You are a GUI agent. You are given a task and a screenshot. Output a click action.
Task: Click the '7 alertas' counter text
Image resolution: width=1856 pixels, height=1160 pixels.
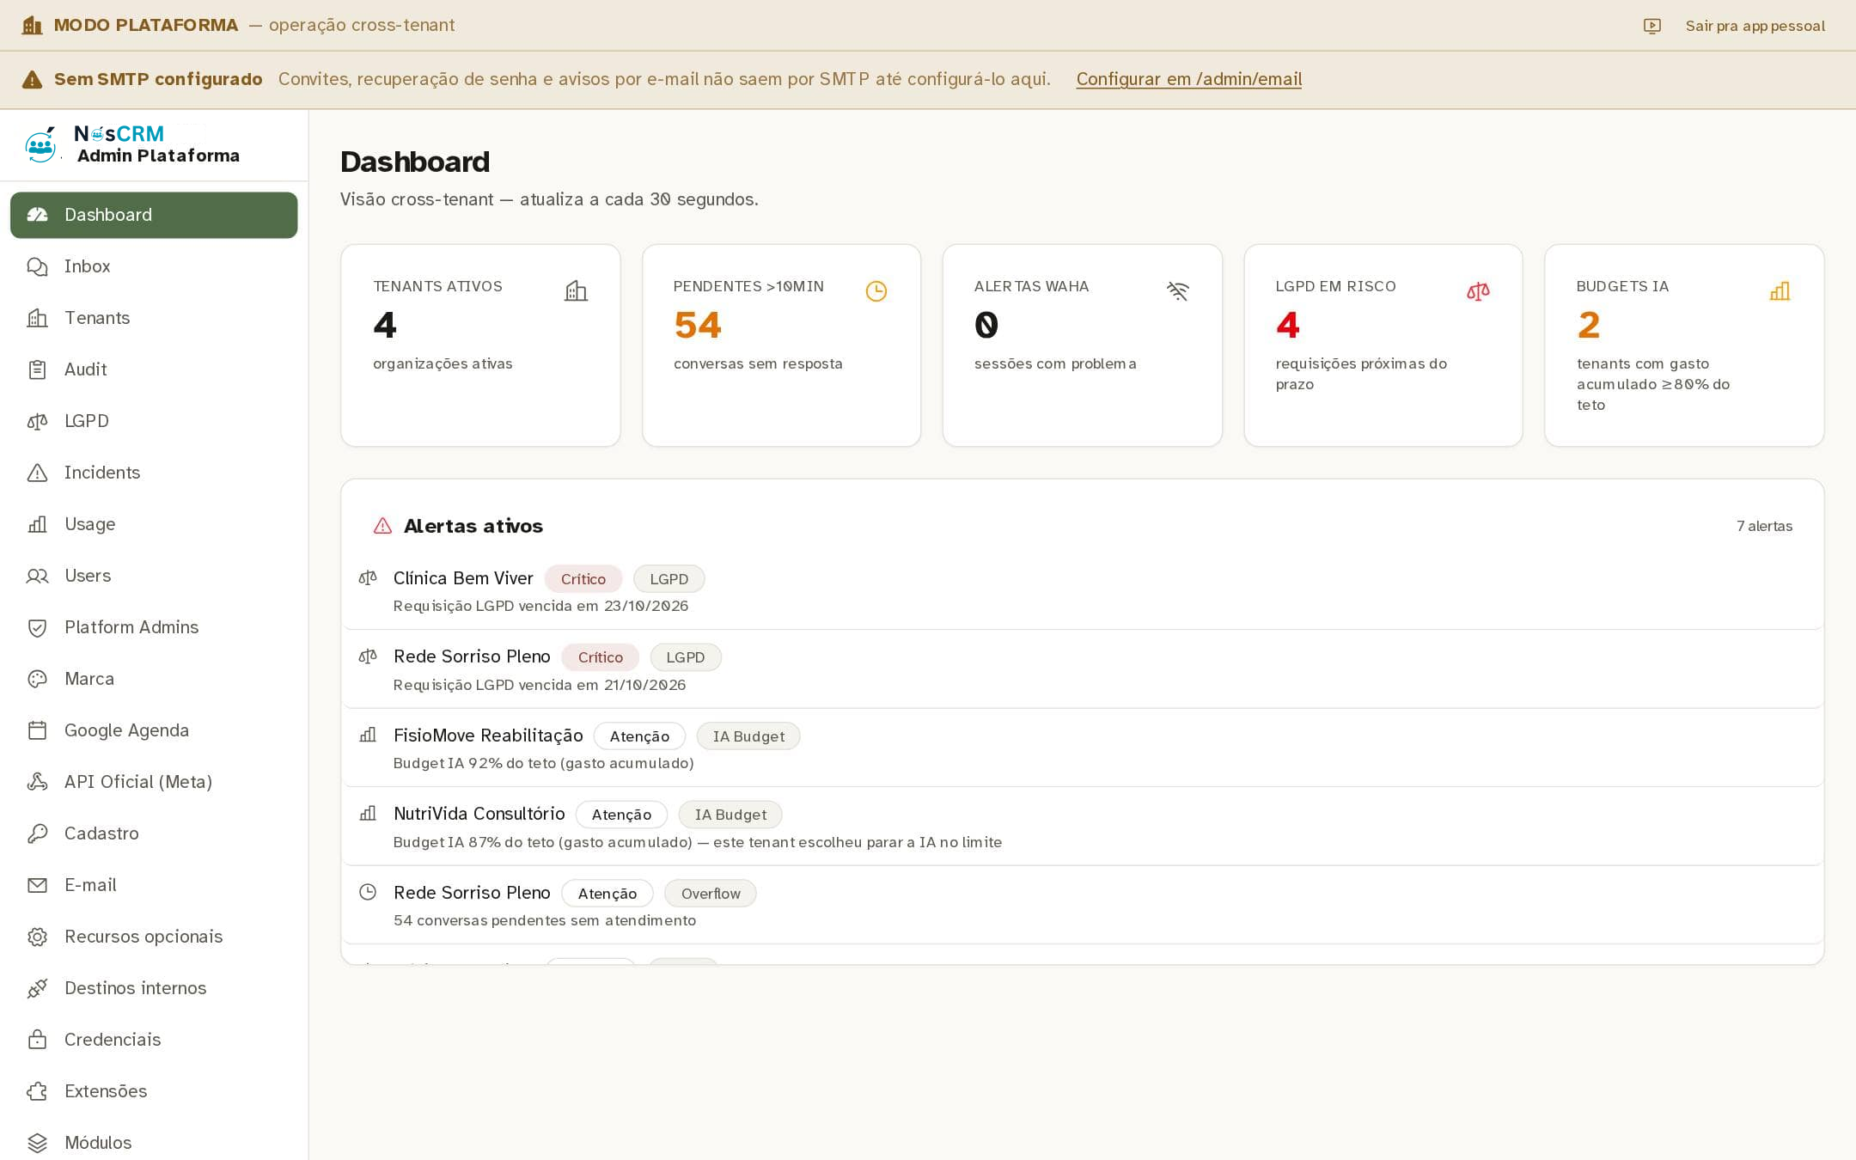(x=1764, y=526)
